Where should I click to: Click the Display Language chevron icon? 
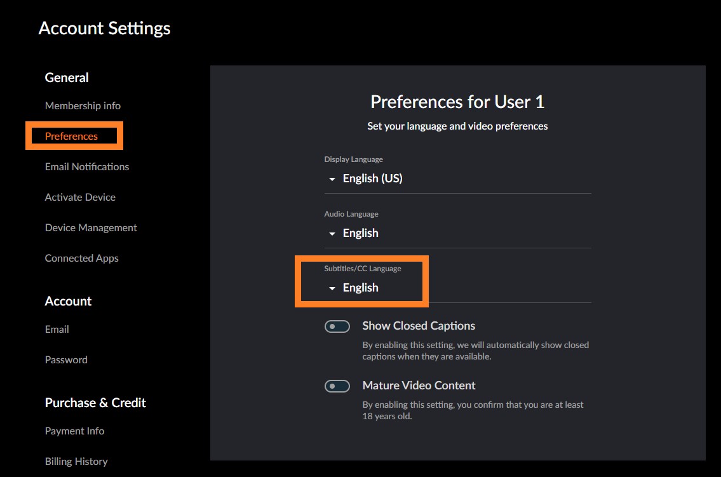point(331,179)
